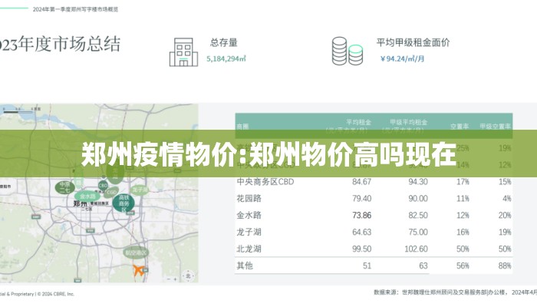
Task: Click the 龙子湖 row label in the table
Action: point(249,233)
